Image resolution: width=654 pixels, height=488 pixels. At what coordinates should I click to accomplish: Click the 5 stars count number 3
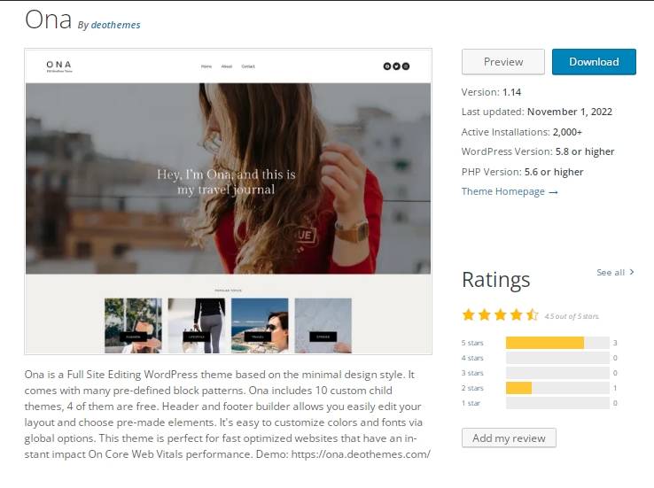tap(615, 343)
